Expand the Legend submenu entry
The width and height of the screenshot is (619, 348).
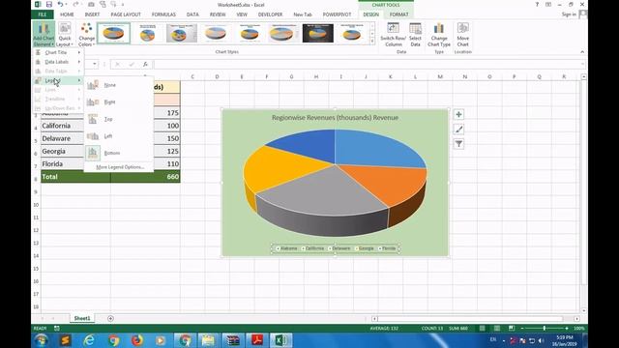58,80
